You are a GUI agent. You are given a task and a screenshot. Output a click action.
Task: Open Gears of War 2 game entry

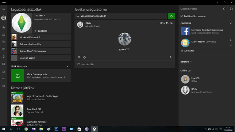click(x=41, y=58)
